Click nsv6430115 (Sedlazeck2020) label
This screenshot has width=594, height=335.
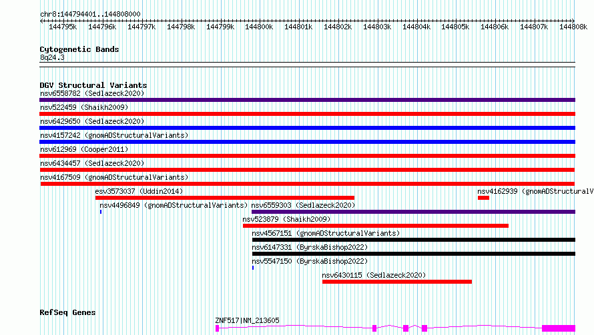point(374,275)
